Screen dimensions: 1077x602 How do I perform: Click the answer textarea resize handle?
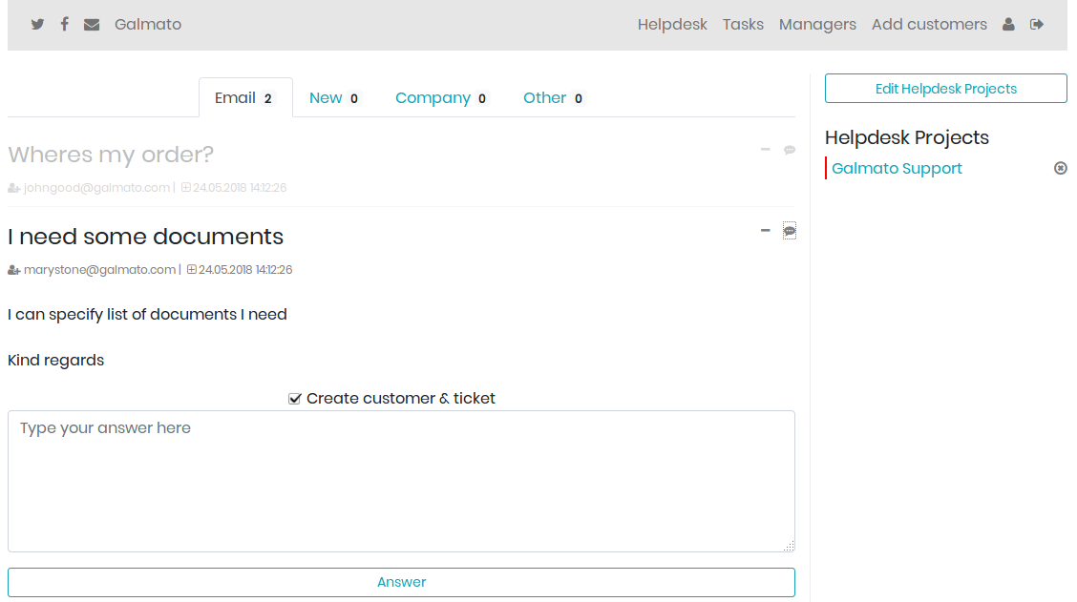tap(789, 546)
